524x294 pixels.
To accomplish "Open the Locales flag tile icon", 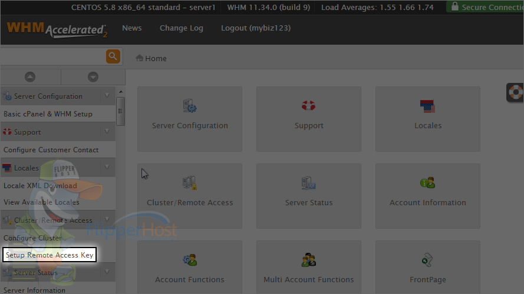I will [x=427, y=106].
